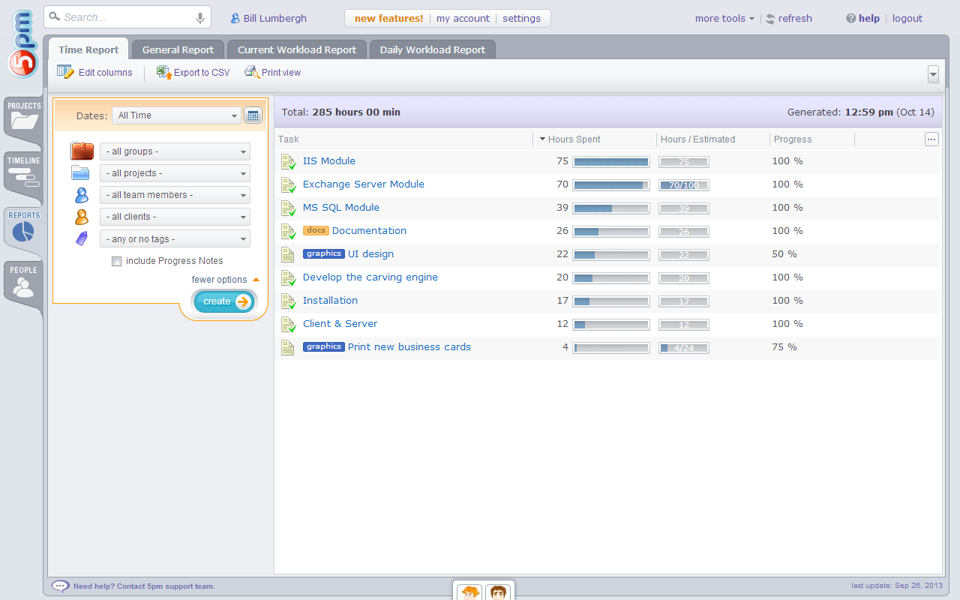Click into the Search input field
The width and height of the screenshot is (960, 600).
(x=127, y=17)
